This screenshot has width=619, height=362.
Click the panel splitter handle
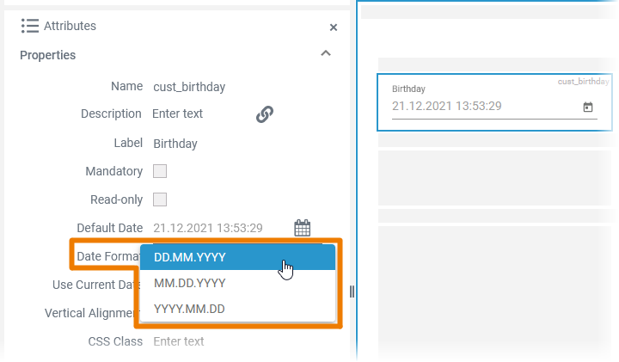point(352,291)
